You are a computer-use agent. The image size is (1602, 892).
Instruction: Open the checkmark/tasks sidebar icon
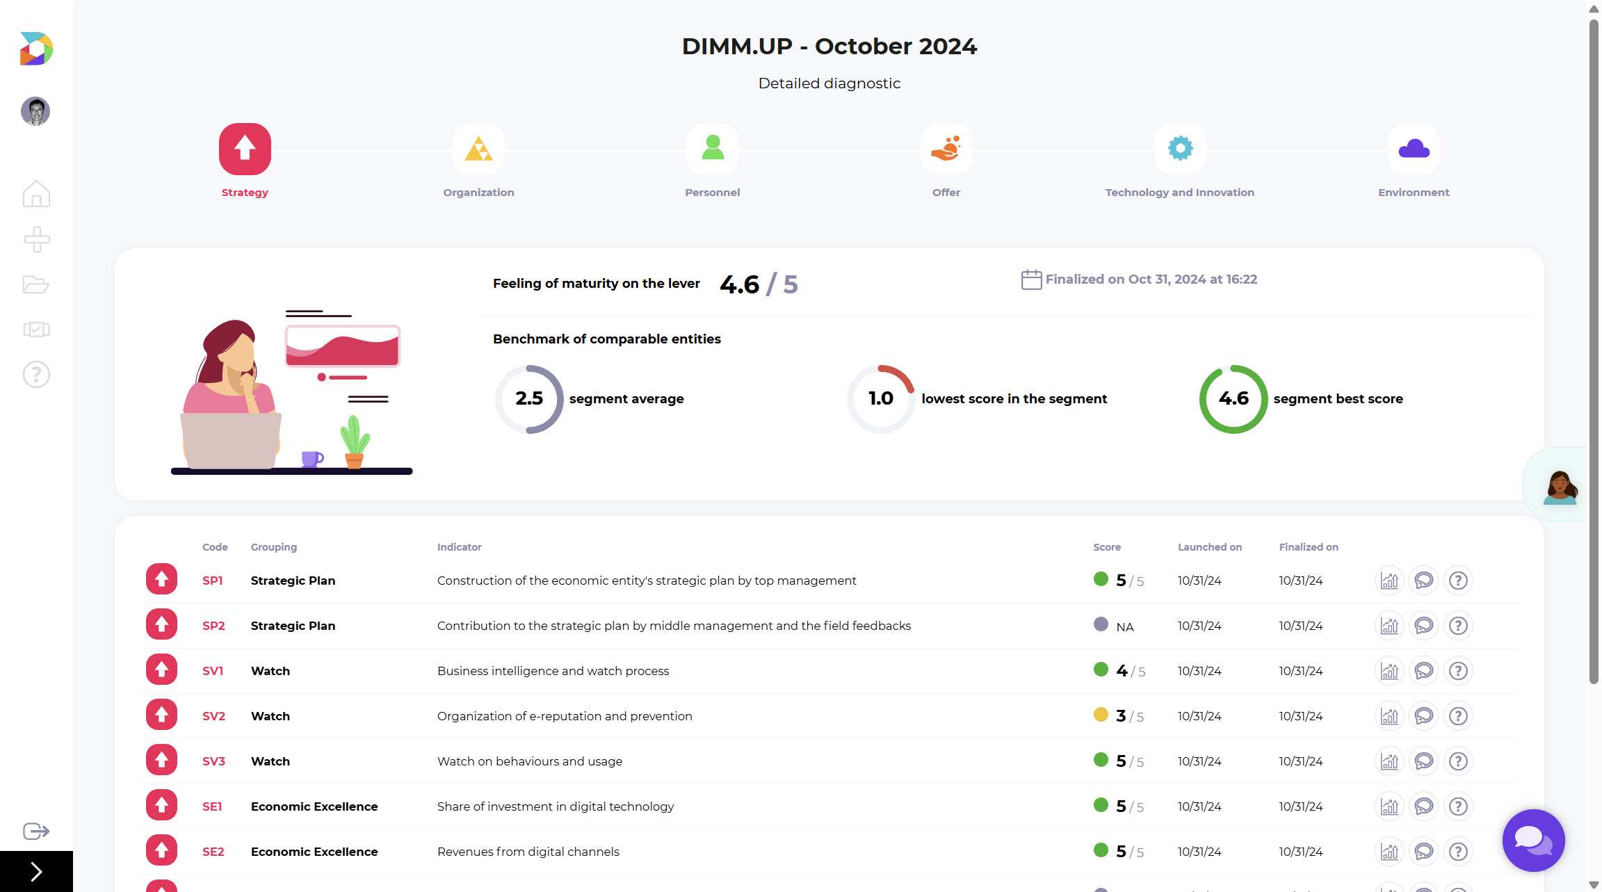point(36,330)
